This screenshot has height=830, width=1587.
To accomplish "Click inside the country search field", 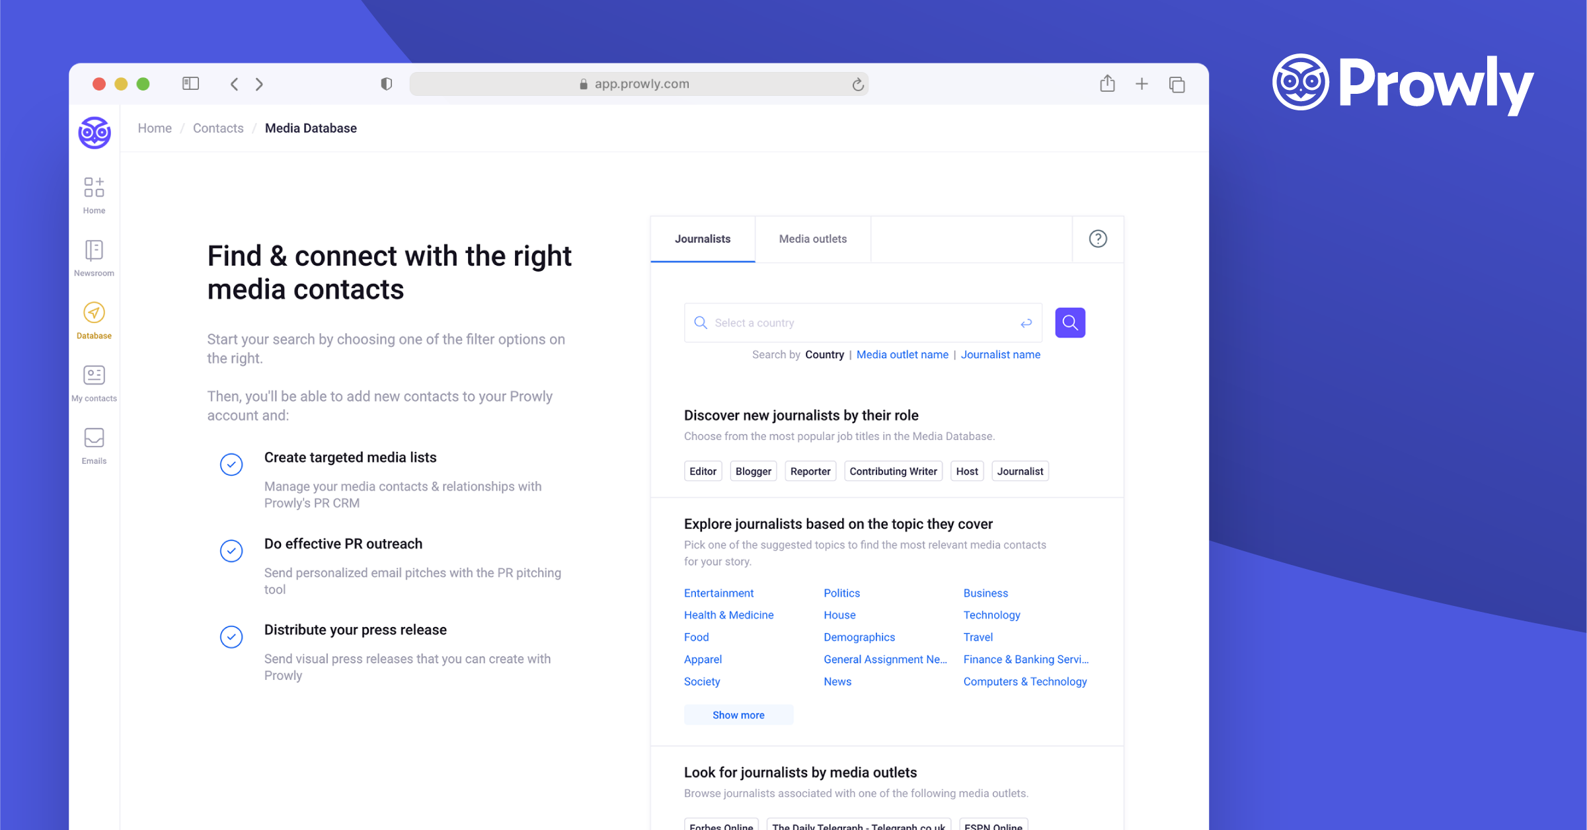I will click(x=860, y=322).
